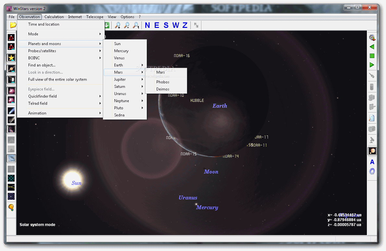Open the Options menu
The height and width of the screenshot is (251, 386).
click(x=127, y=17)
